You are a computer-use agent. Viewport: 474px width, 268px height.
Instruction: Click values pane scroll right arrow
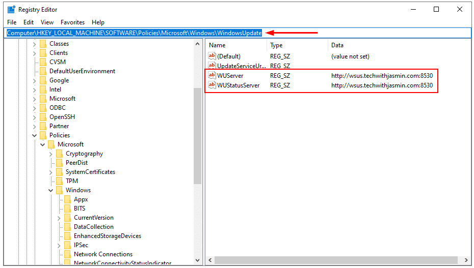pos(466,260)
